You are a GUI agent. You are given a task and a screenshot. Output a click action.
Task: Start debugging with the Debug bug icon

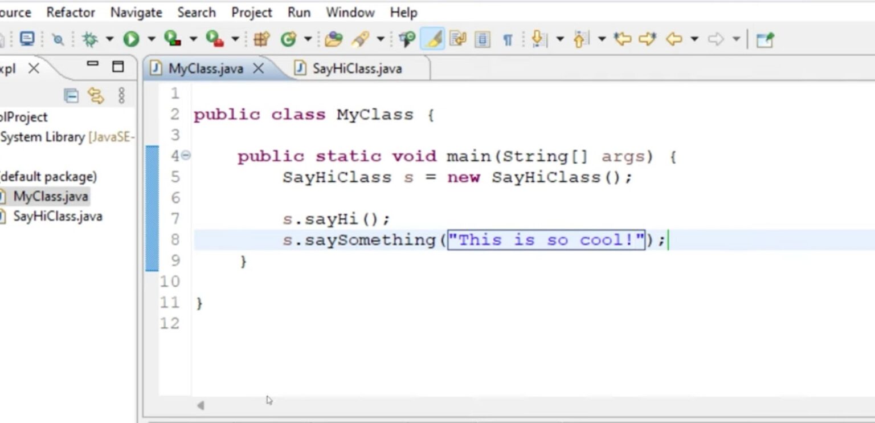(x=89, y=39)
